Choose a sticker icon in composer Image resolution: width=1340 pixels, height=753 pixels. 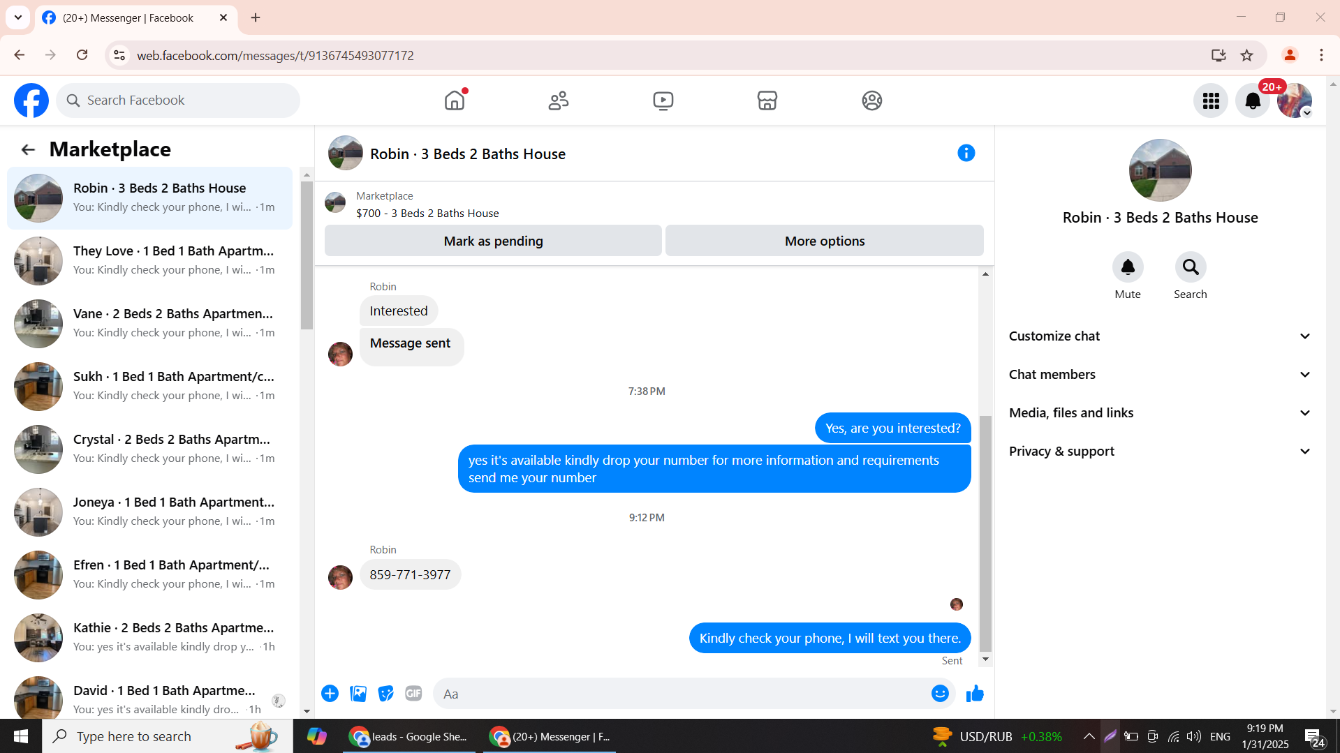click(x=385, y=694)
